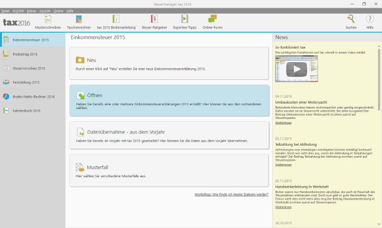
Task: Click the Neu folder icon
Action: (x=80, y=60)
